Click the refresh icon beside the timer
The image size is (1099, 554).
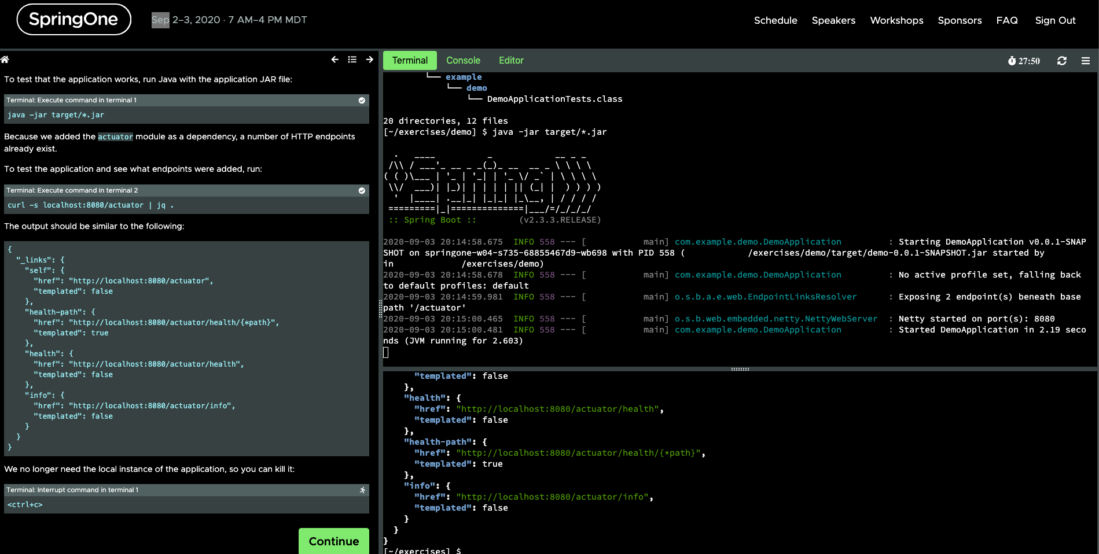tap(1061, 61)
